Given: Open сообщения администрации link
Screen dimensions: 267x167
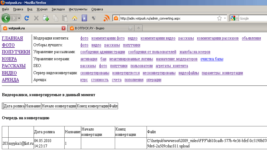Looking at the screenshot, I should (x=103, y=52).
